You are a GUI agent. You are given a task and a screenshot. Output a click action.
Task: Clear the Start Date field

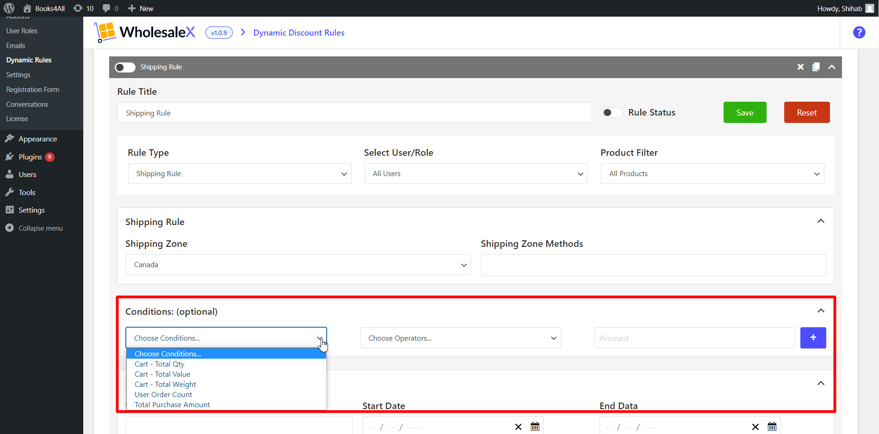point(518,427)
